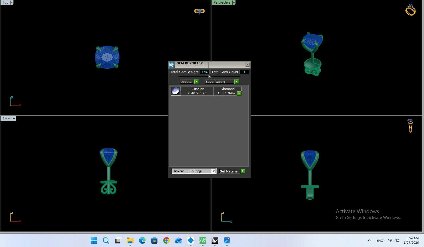The width and height of the screenshot is (424, 247).
Task: Click the gold ring icon in Perspective view
Action: [410, 10]
